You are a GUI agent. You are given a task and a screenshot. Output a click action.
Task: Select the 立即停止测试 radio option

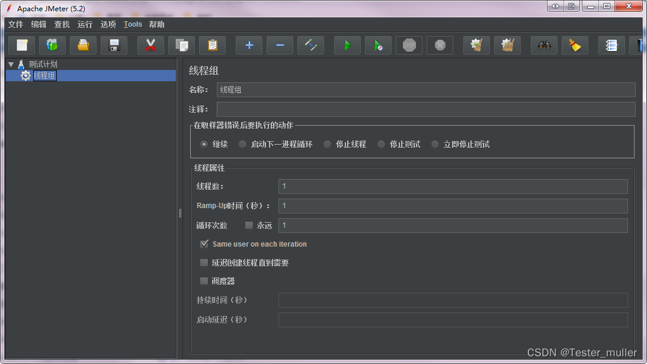pos(435,145)
